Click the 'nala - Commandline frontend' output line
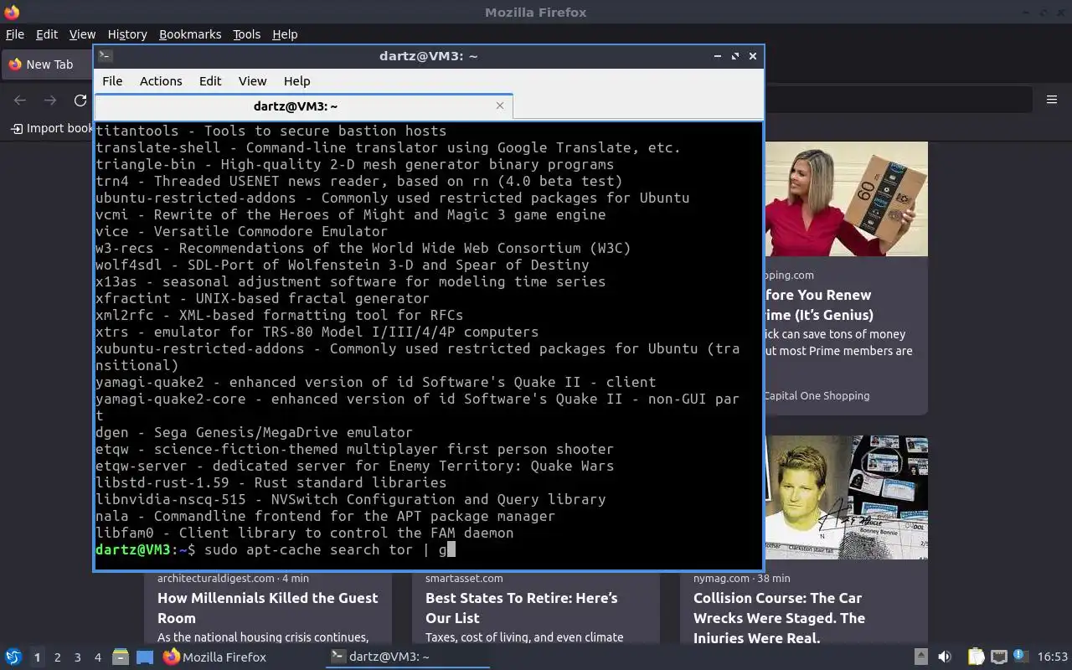The height and width of the screenshot is (670, 1072). (x=325, y=516)
